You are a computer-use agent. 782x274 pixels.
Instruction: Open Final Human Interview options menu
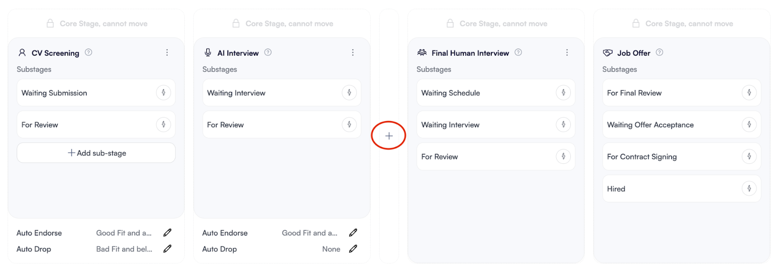tap(567, 53)
